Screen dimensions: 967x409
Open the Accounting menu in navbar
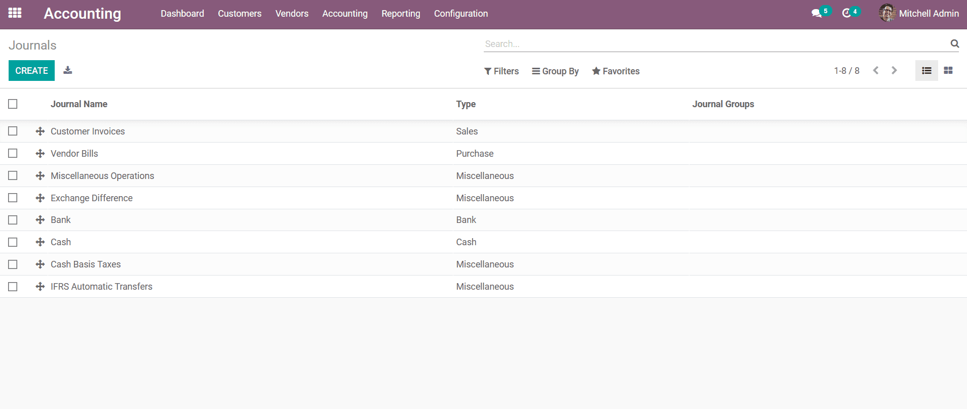(x=345, y=14)
